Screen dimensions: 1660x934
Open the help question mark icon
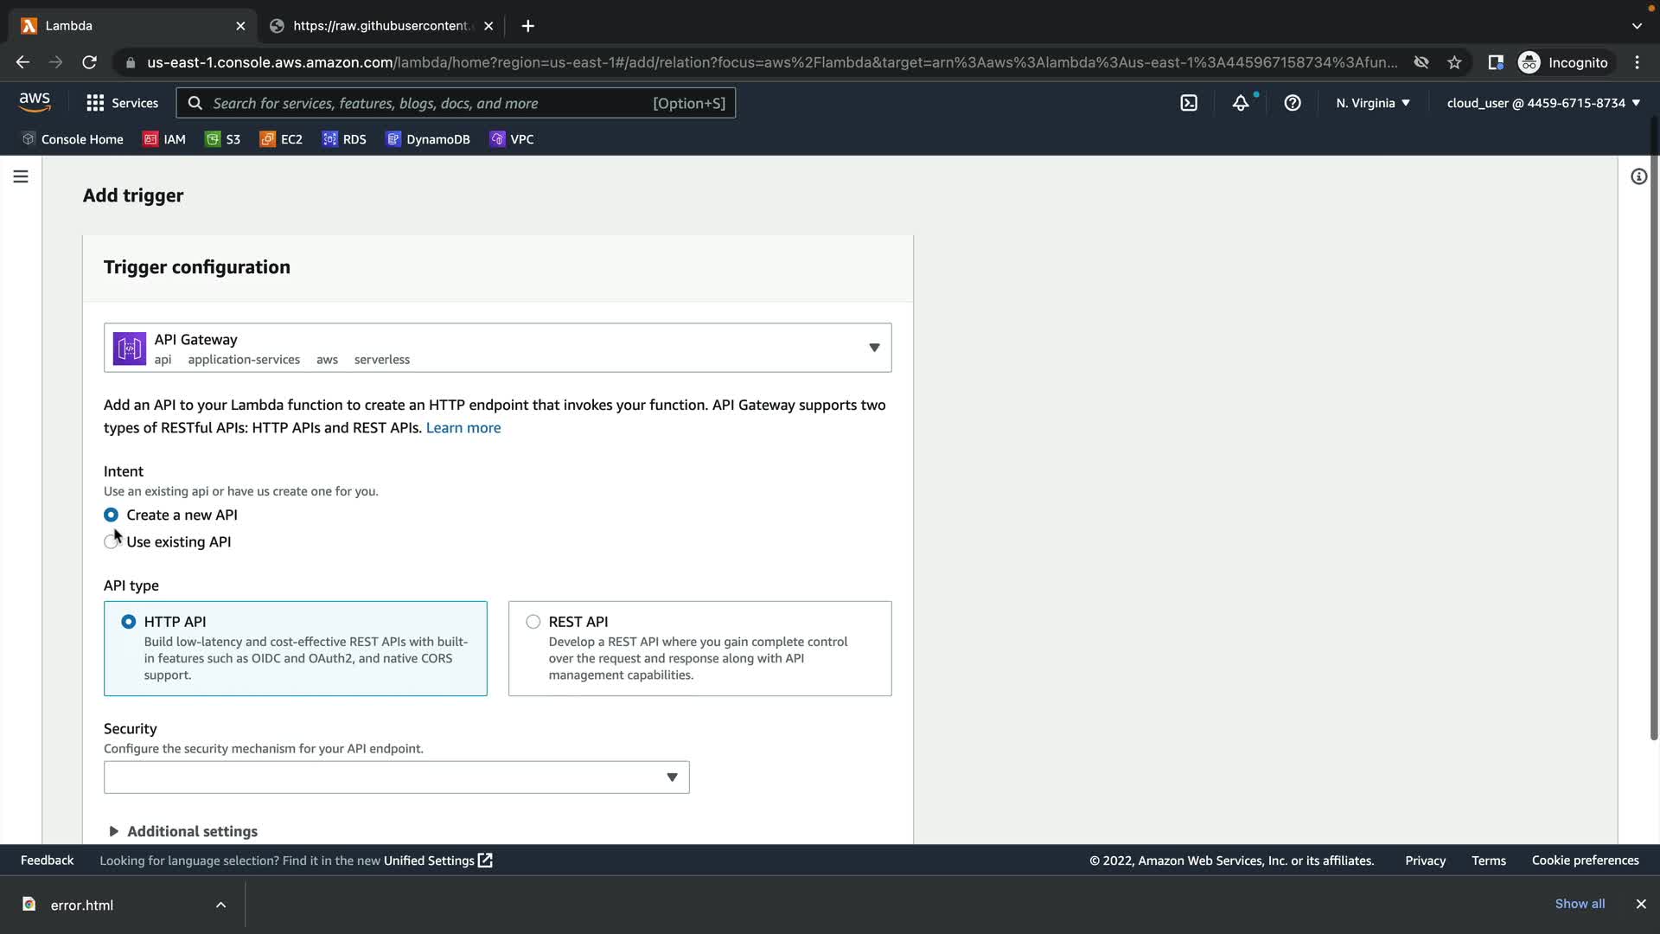tap(1293, 103)
